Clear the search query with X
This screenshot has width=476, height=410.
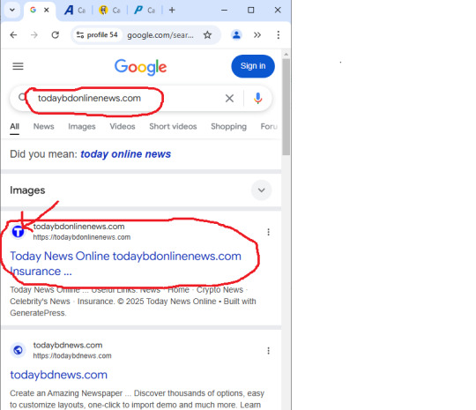pos(229,98)
